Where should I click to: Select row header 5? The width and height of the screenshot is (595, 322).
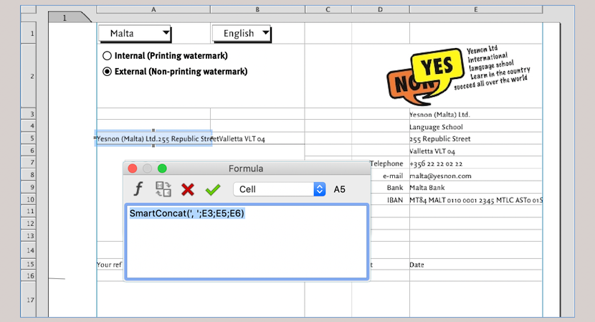click(31, 138)
